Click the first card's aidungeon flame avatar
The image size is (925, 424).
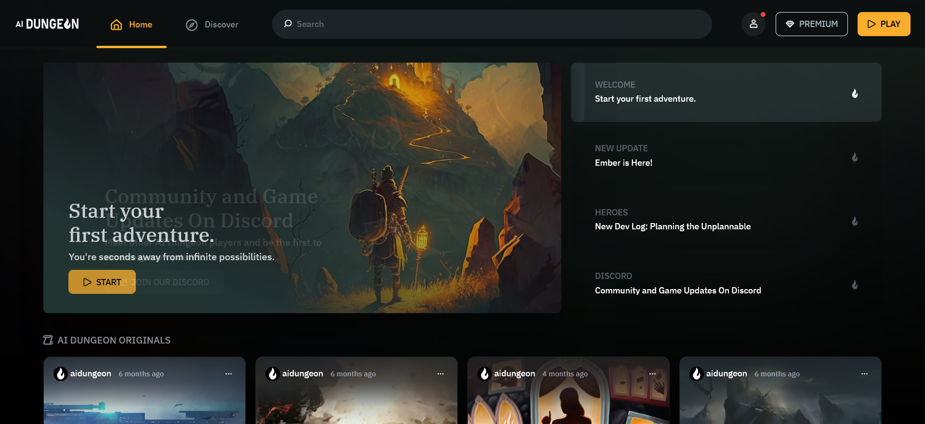click(61, 374)
